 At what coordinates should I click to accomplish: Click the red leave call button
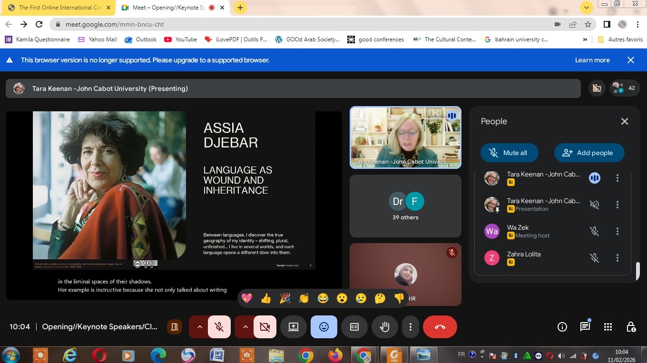[x=440, y=327]
